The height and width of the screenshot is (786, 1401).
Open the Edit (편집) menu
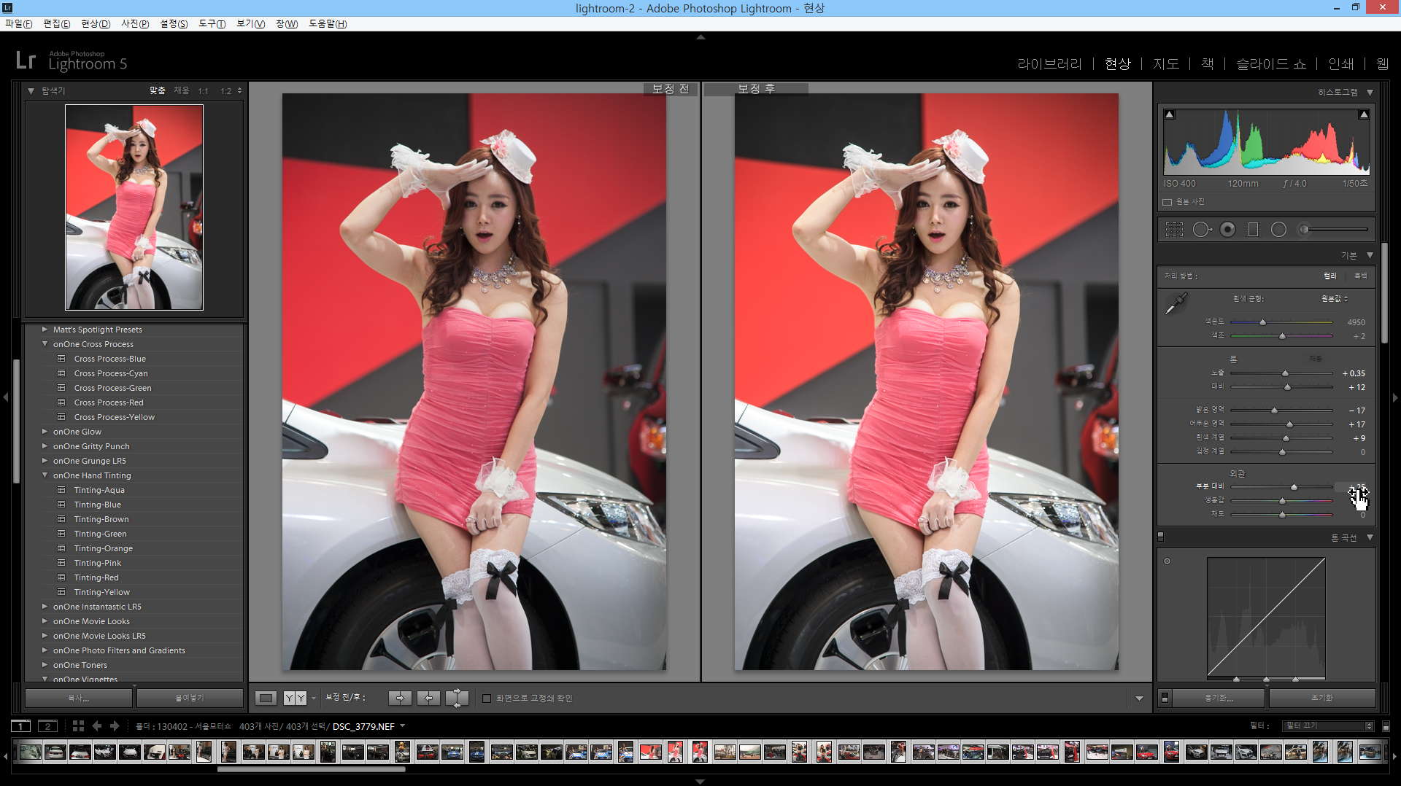(57, 24)
